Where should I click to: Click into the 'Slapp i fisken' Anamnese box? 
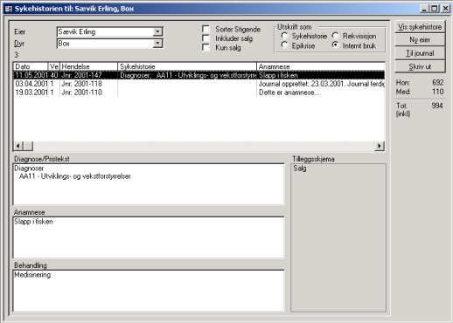[149, 237]
